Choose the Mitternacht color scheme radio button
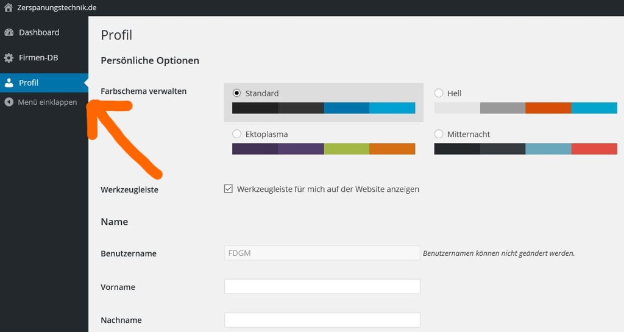The image size is (624, 332). [439, 134]
